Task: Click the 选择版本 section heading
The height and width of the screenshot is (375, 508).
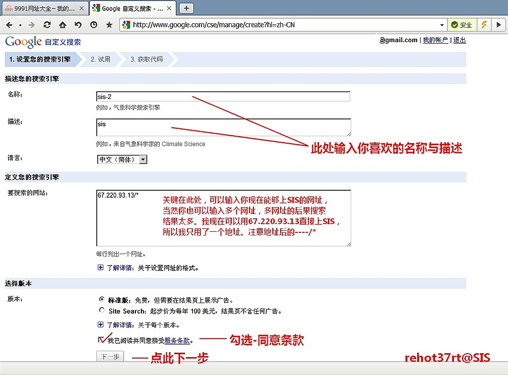Action: coord(18,283)
